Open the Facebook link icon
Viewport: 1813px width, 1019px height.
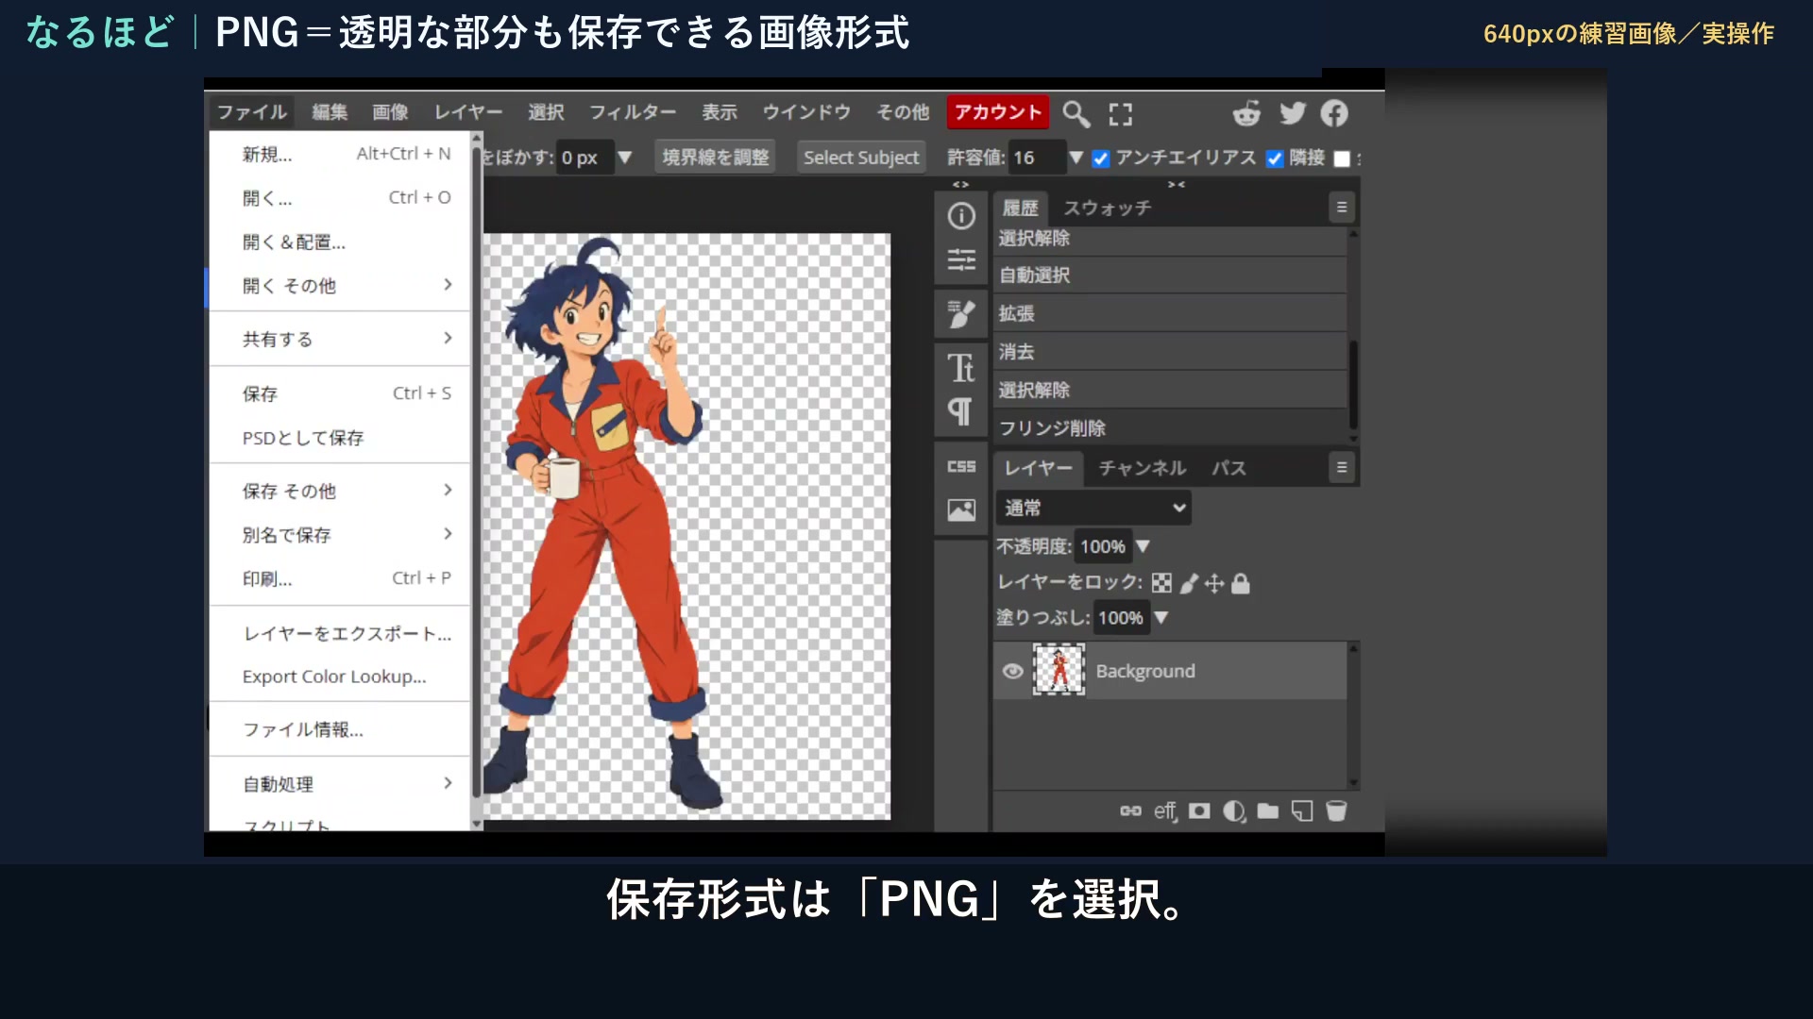1334,113
